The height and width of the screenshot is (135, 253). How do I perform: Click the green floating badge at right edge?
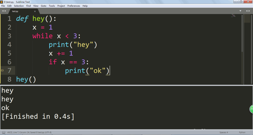(x=251, y=109)
